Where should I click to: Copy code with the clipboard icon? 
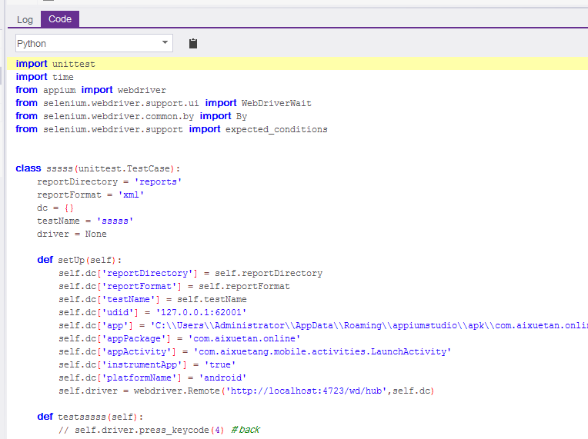(x=192, y=44)
